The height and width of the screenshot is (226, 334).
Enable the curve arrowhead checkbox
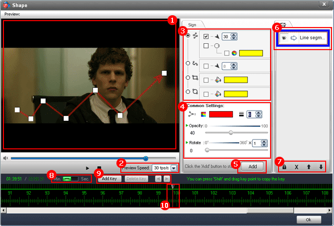click(206, 66)
